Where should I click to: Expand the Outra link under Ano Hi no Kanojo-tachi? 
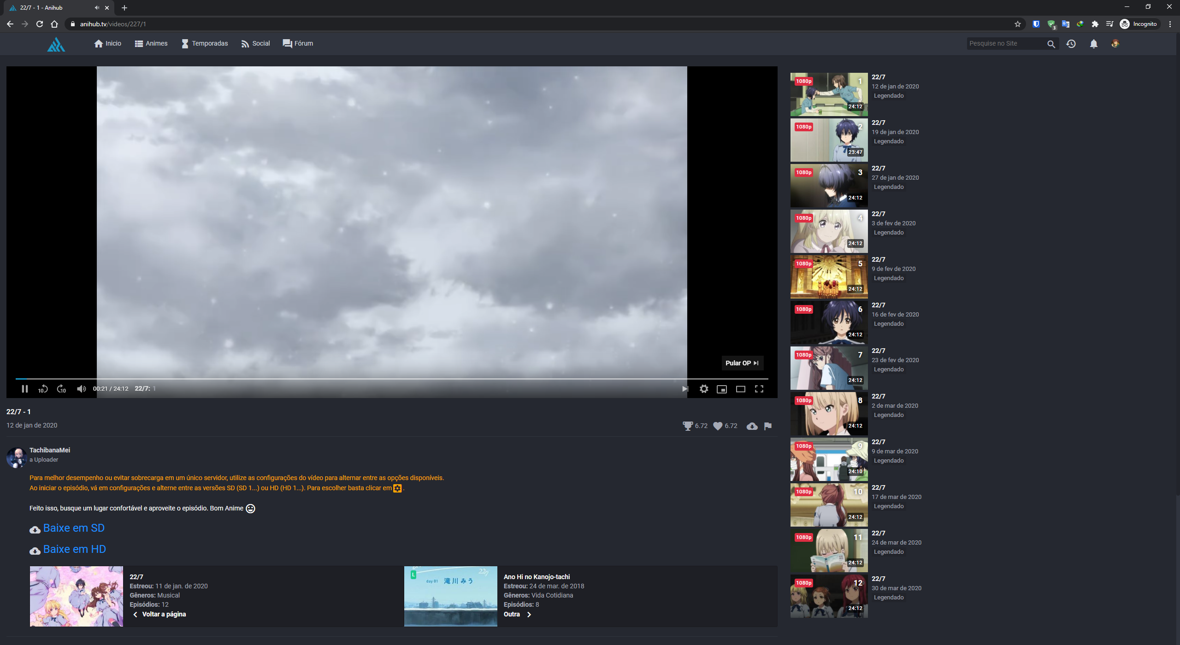pos(517,614)
